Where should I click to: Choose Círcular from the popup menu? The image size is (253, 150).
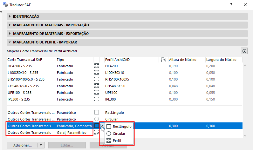tap(119, 134)
